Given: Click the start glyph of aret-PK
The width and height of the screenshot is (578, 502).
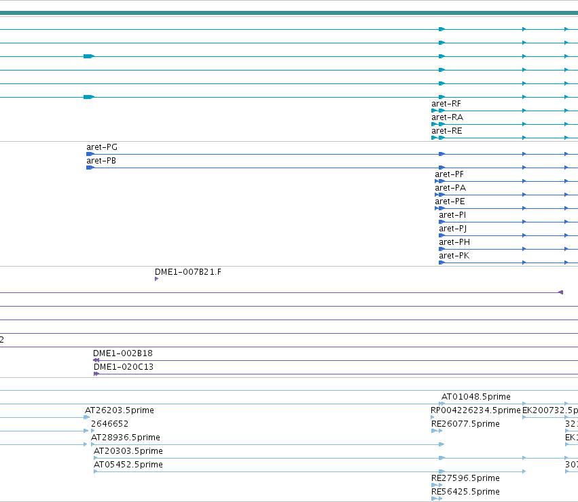Looking at the screenshot, I should click(x=442, y=263).
